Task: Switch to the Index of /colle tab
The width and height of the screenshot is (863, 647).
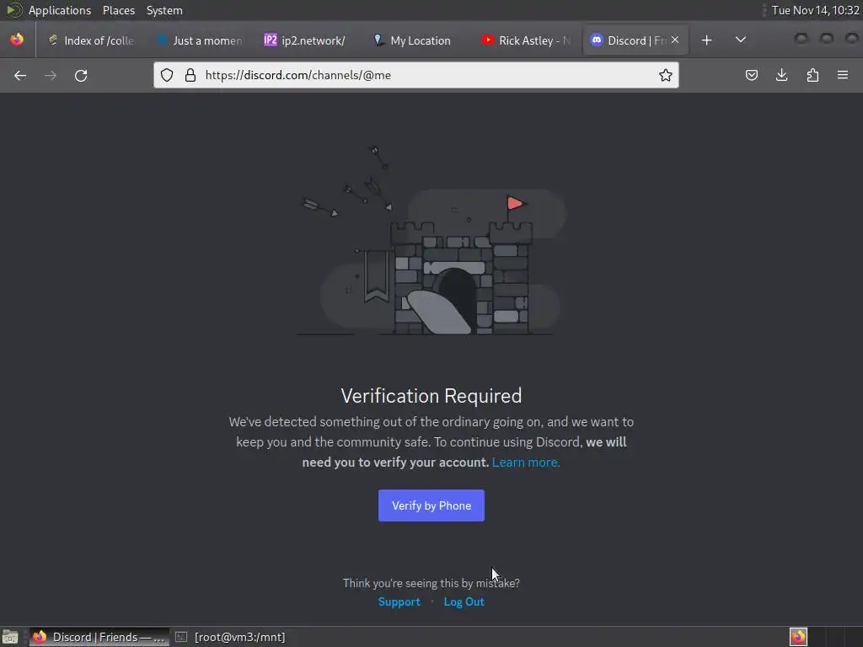Action: pos(91,40)
